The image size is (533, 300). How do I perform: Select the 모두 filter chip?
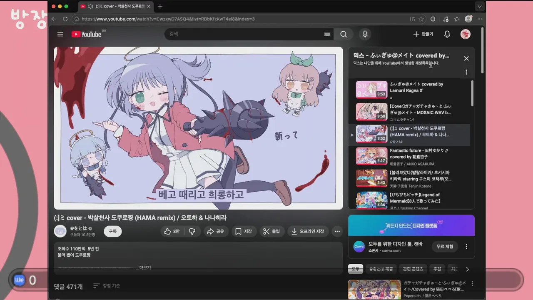pos(355,269)
